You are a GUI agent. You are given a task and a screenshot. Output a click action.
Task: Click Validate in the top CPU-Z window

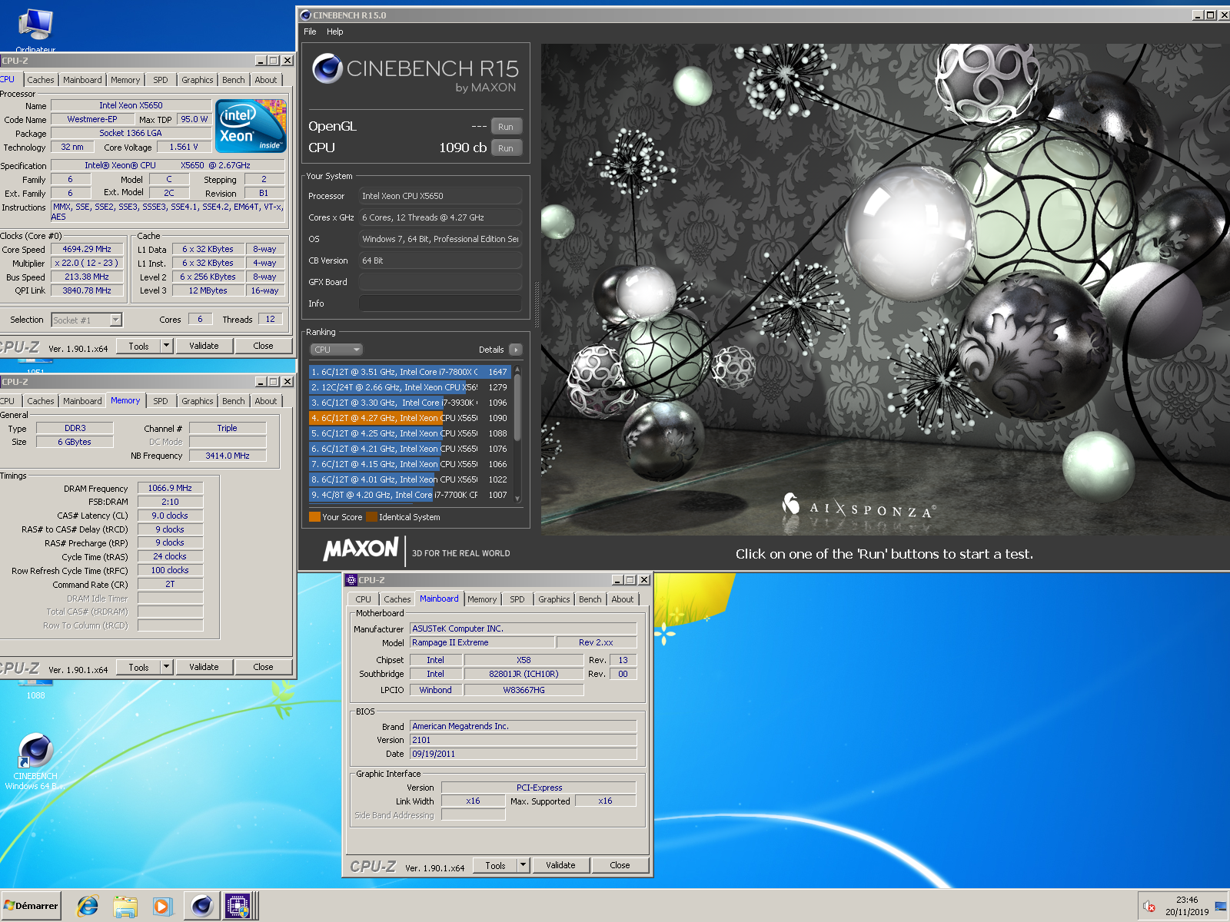pyautogui.click(x=204, y=346)
